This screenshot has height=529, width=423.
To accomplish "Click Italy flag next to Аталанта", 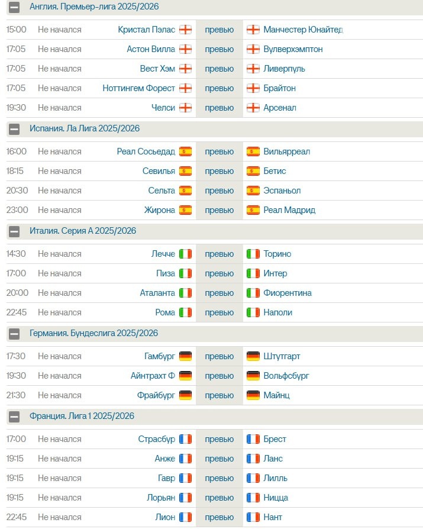I will tap(186, 293).
